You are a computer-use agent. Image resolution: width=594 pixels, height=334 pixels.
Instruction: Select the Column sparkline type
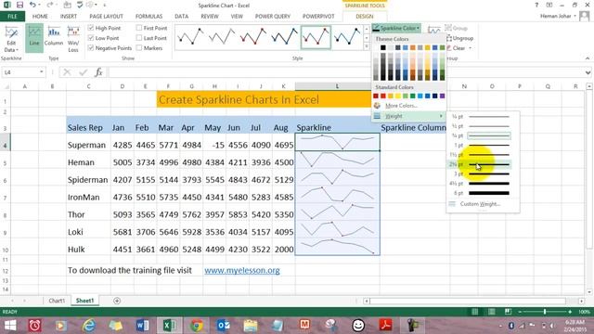coord(54,37)
